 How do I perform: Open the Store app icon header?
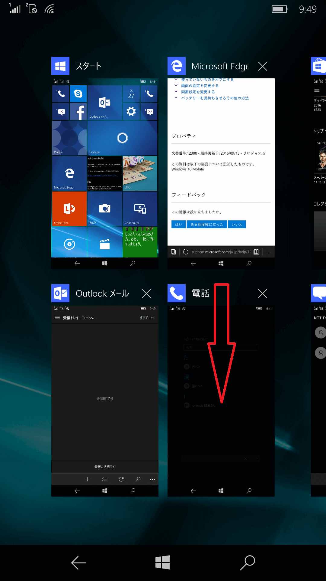318,66
